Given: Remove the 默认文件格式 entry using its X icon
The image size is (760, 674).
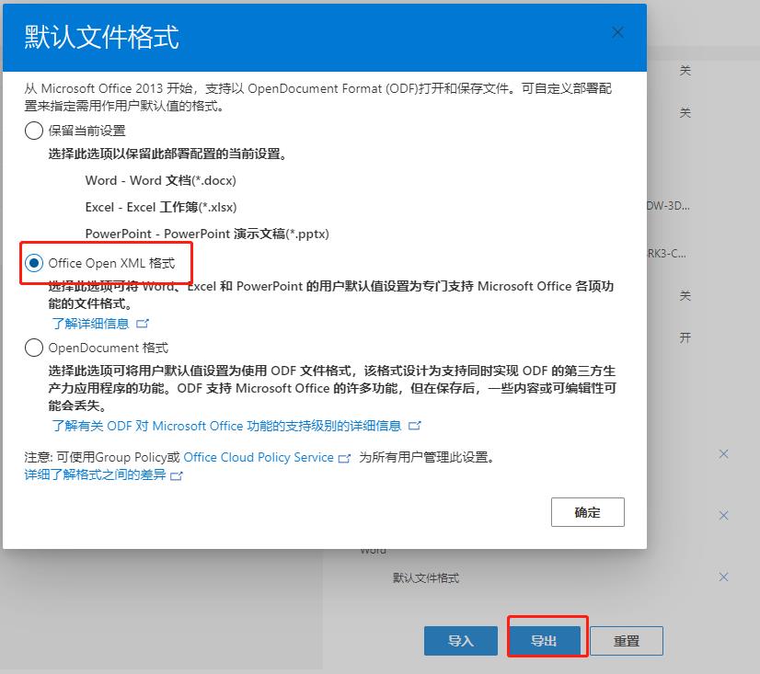Looking at the screenshot, I should (723, 577).
